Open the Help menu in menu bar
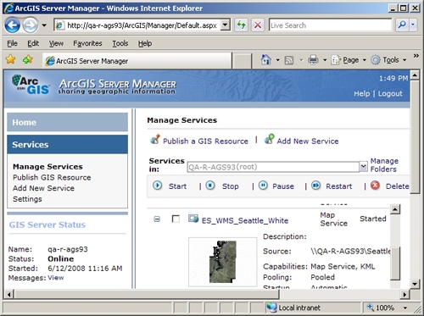The image size is (424, 316). point(145,43)
